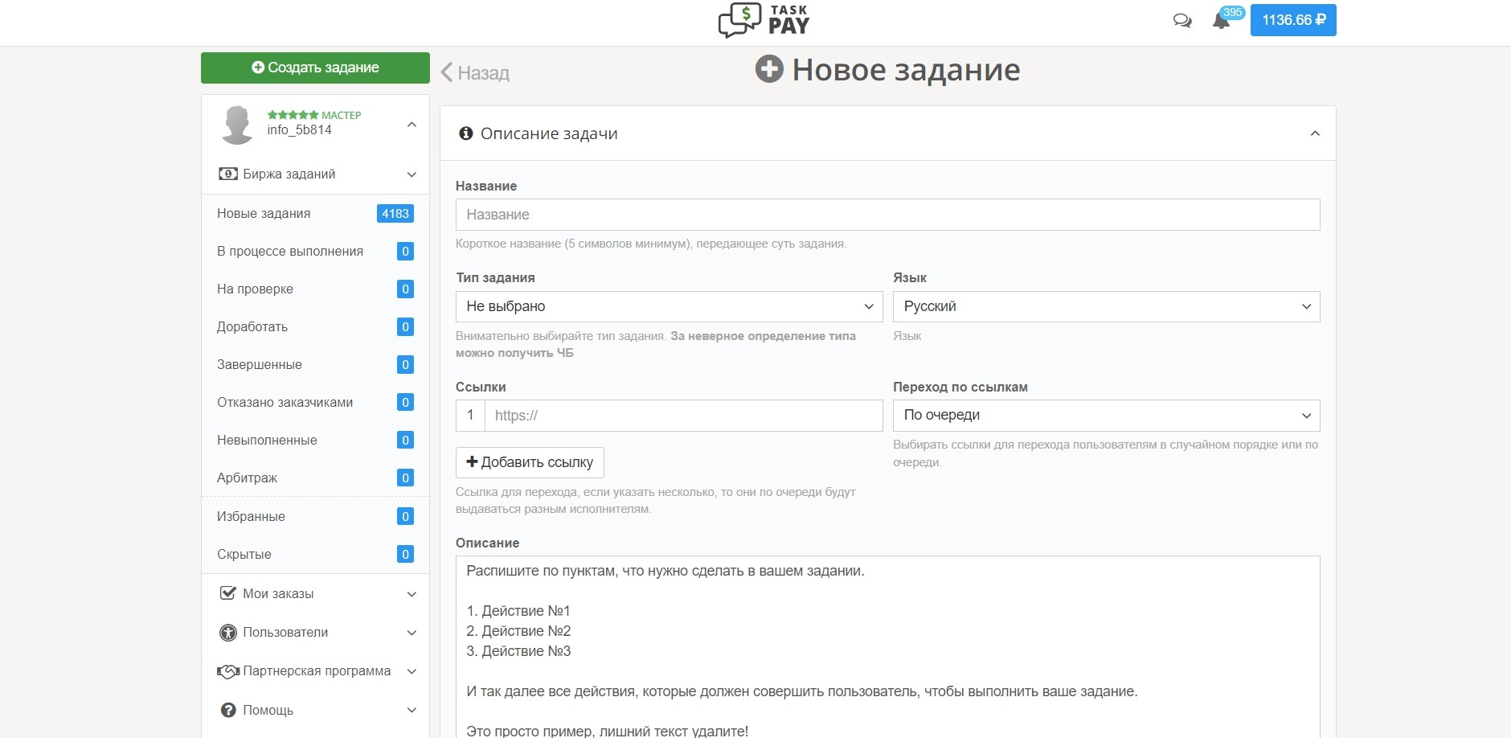
Task: Open the Тип задания dropdown
Action: (x=669, y=306)
